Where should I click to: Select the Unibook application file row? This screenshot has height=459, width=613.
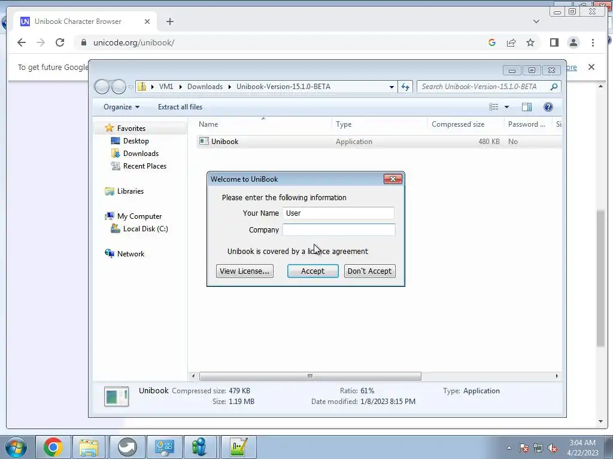coord(379,141)
